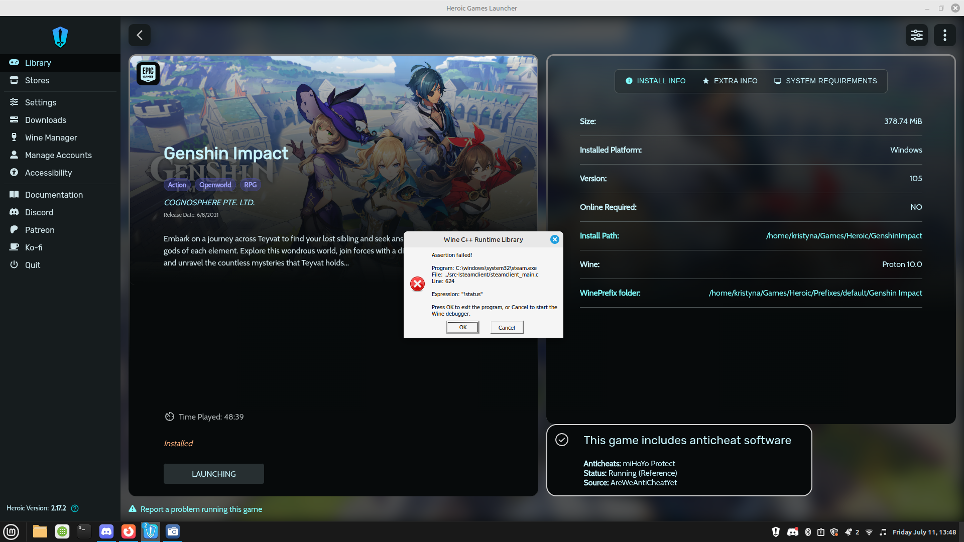Click the Wi-Fi tray icon
The width and height of the screenshot is (964, 542).
pyautogui.click(x=869, y=532)
